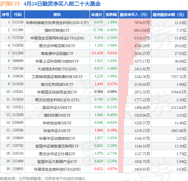Viewport: 188px width, 181px height.
Task: Click the 序号 column header
Action: (6, 15)
